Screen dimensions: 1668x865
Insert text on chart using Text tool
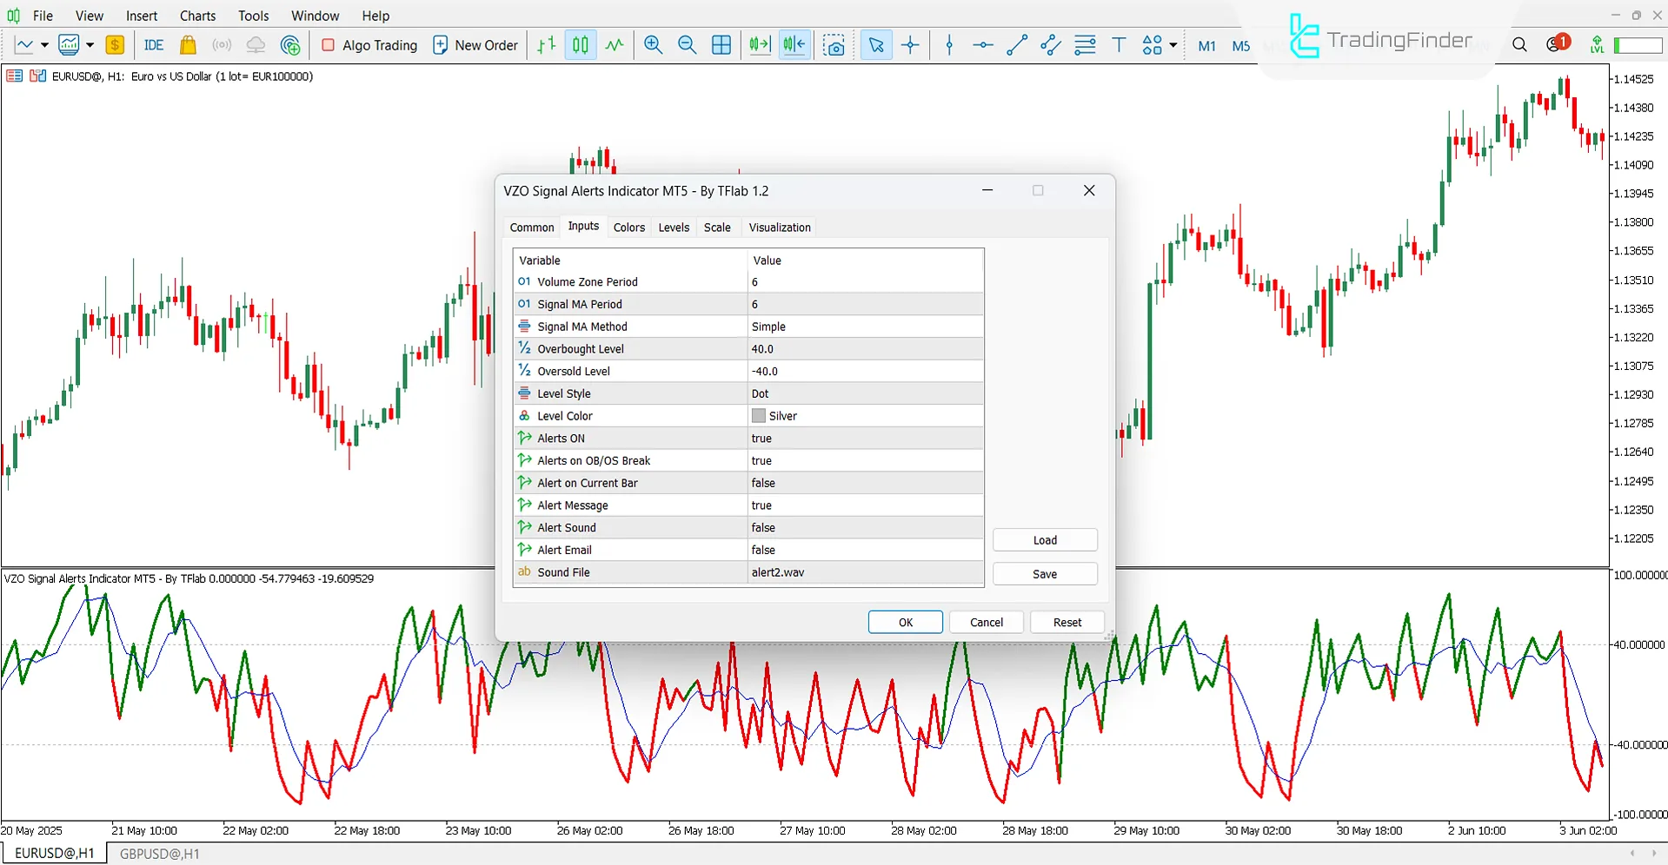[1119, 45]
